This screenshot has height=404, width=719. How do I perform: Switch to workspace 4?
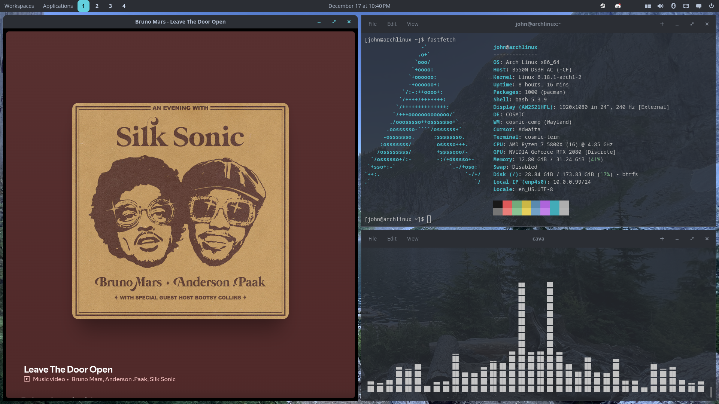[x=124, y=6]
